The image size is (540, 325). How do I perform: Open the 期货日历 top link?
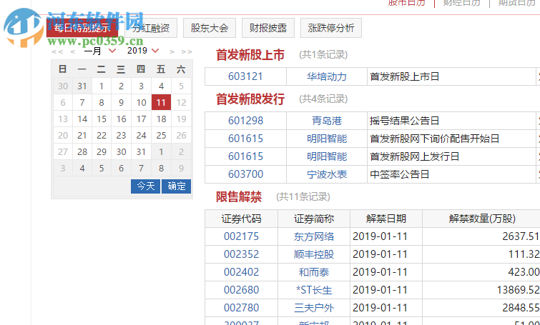pos(516,3)
